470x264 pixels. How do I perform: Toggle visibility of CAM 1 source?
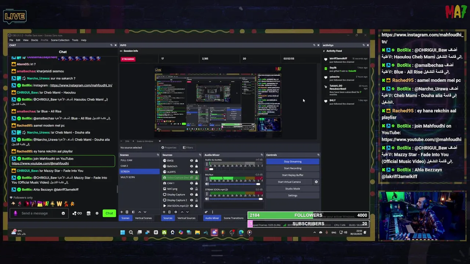coord(191,183)
